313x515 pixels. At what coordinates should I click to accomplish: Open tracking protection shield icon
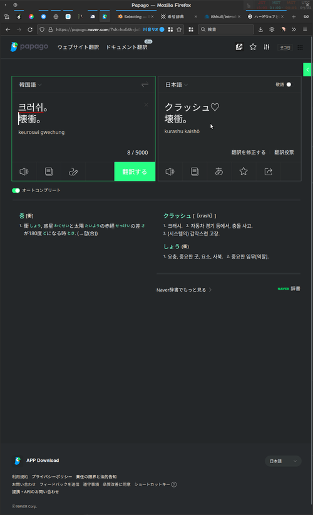(42, 29)
